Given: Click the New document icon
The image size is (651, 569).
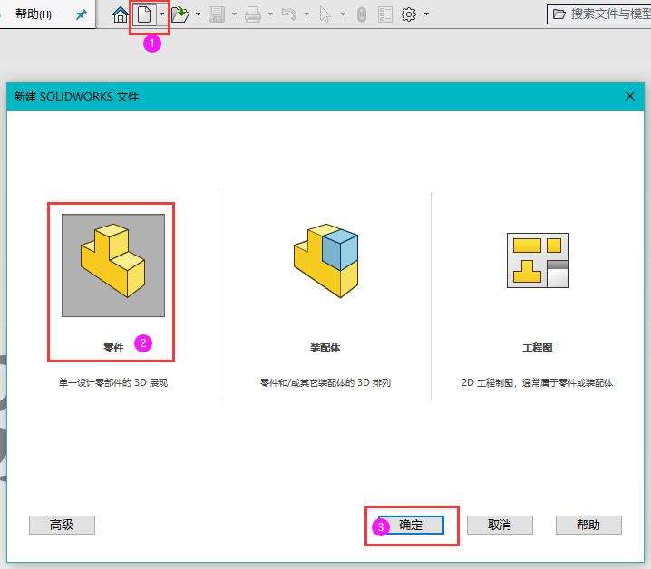Looking at the screenshot, I should [x=144, y=14].
